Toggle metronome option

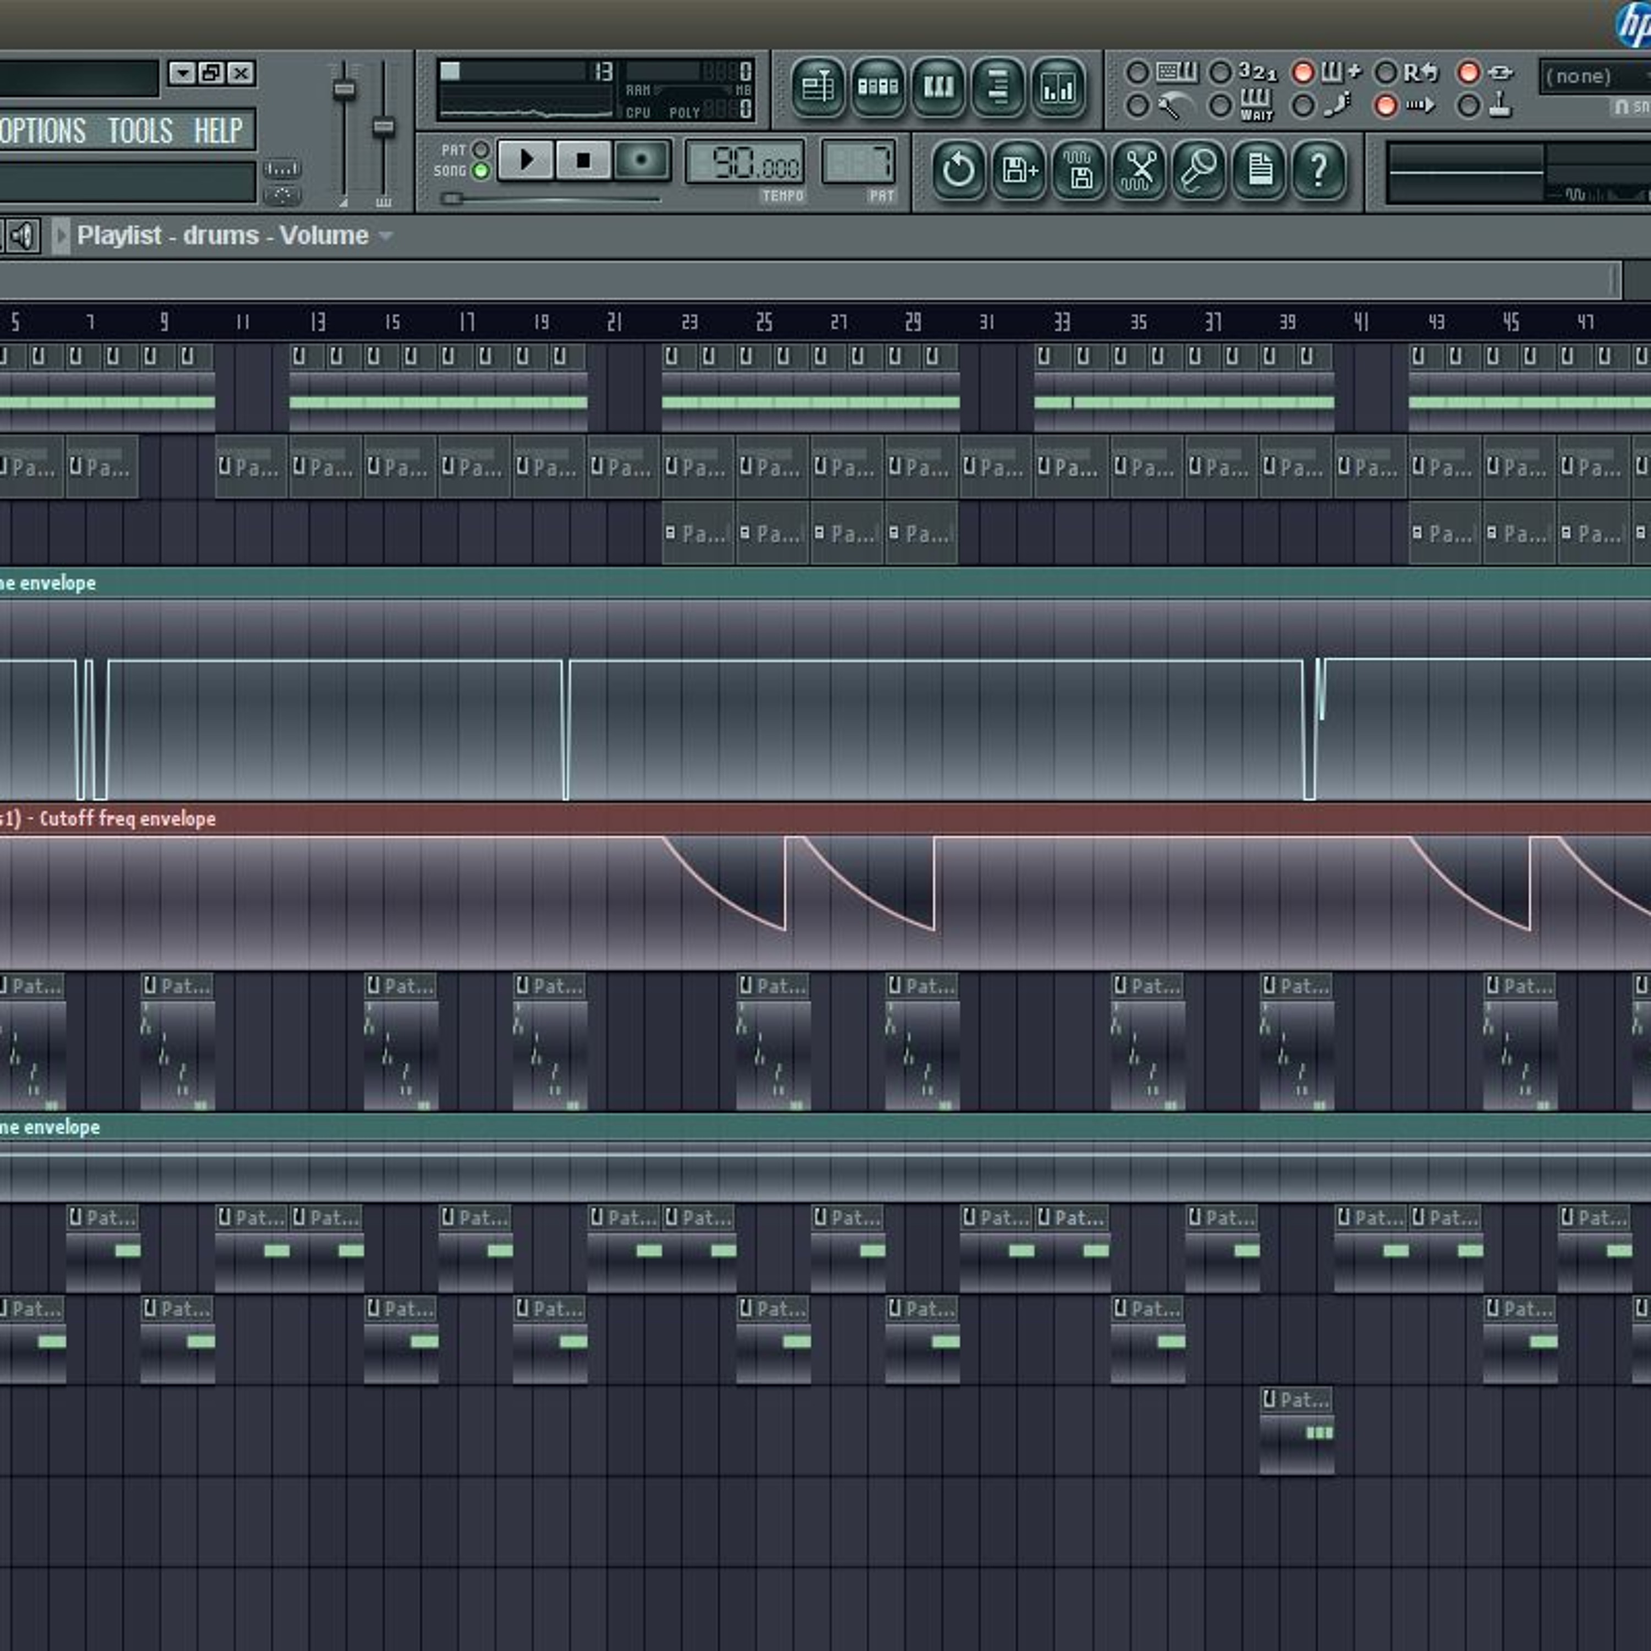coord(1138,106)
